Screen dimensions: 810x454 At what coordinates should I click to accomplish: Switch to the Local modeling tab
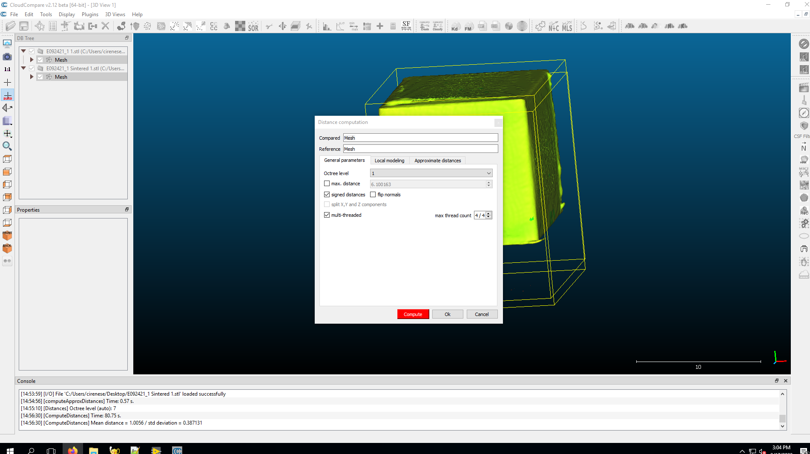click(389, 161)
